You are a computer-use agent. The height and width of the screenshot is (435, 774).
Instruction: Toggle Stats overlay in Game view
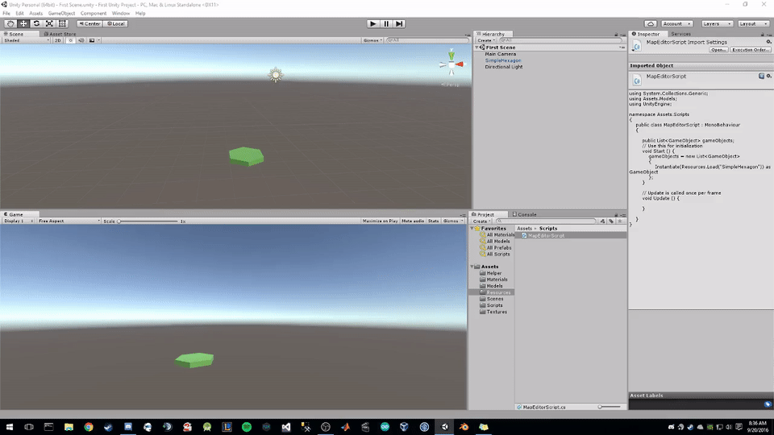click(434, 221)
